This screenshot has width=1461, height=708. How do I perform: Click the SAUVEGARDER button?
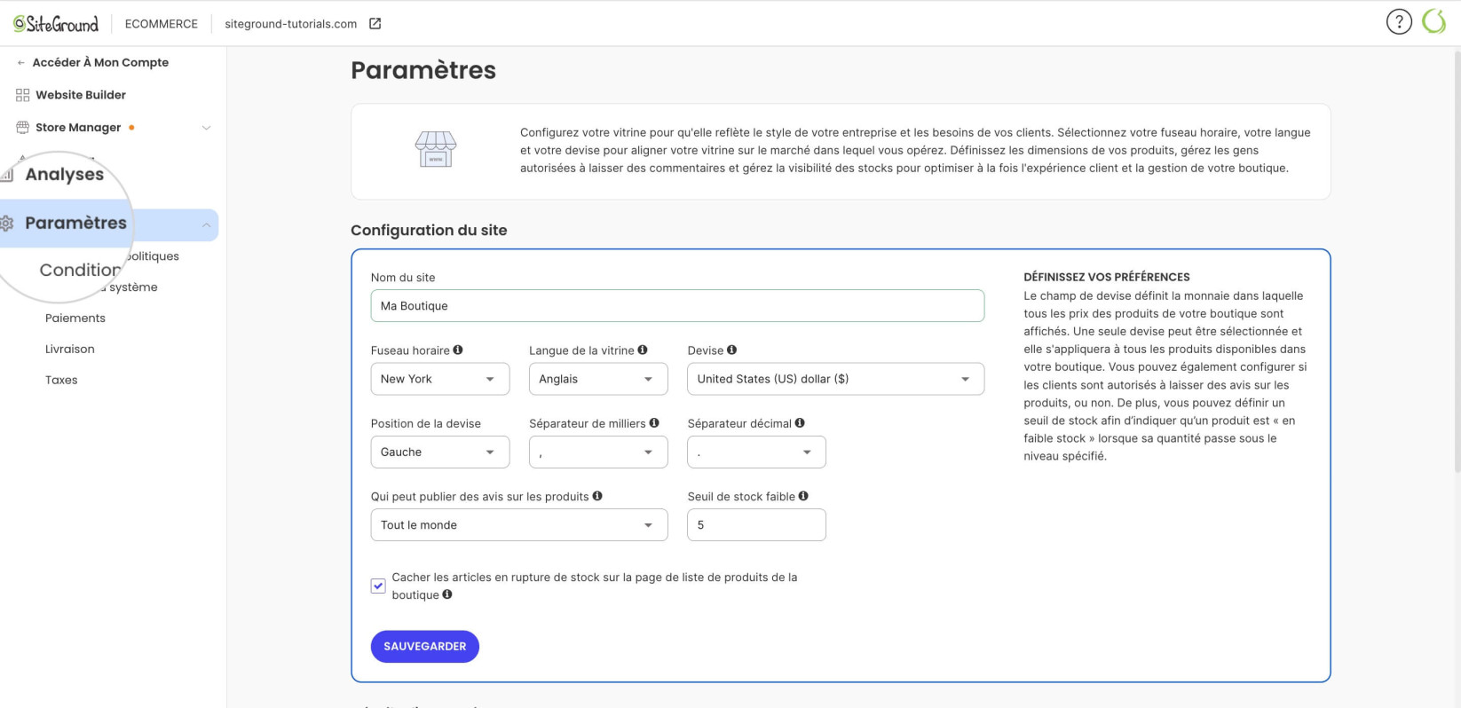click(x=425, y=647)
